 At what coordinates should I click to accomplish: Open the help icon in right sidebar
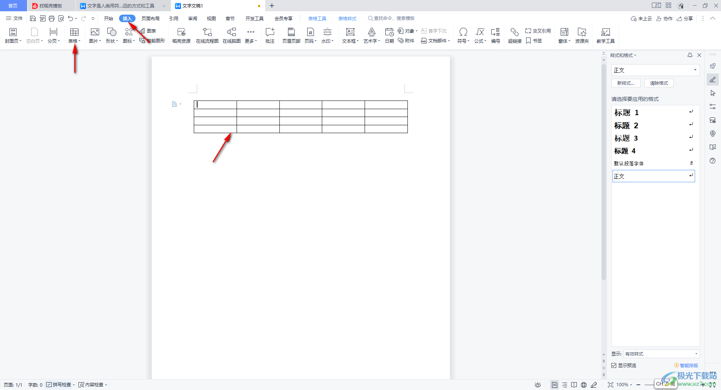(713, 161)
